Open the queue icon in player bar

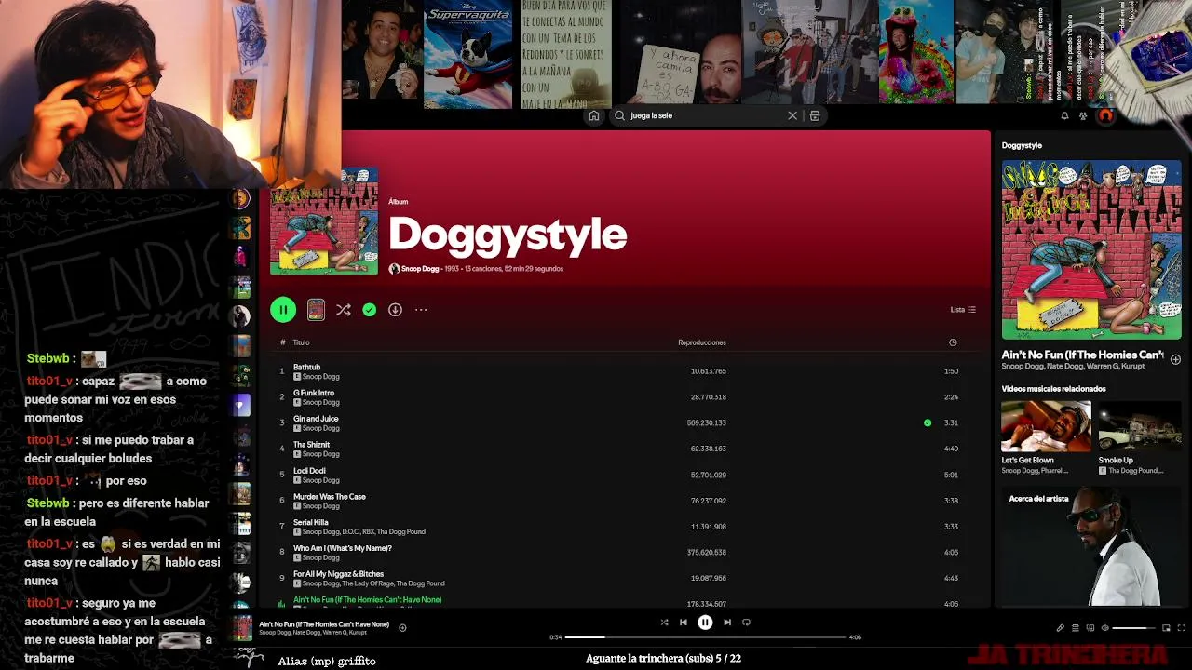pyautogui.click(x=1076, y=628)
